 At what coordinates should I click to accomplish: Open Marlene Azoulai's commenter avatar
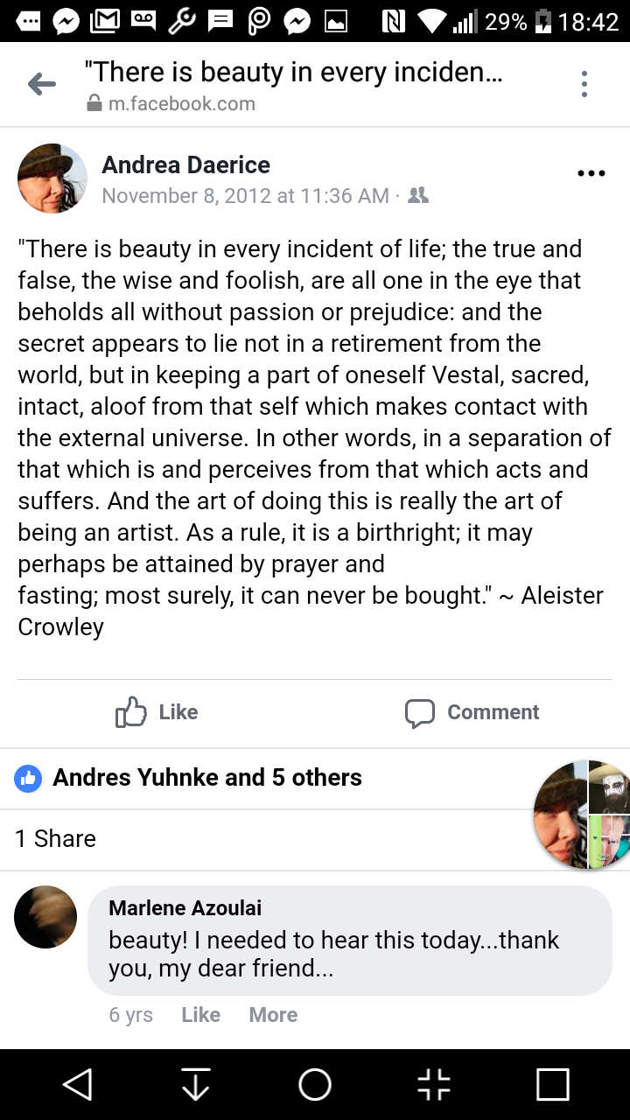point(45,917)
